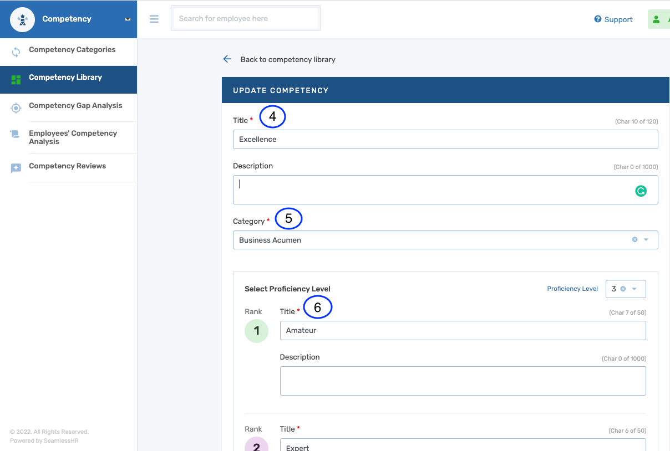Click the Competency module logo icon
Viewport: 670px width, 451px height.
pyautogui.click(x=22, y=19)
